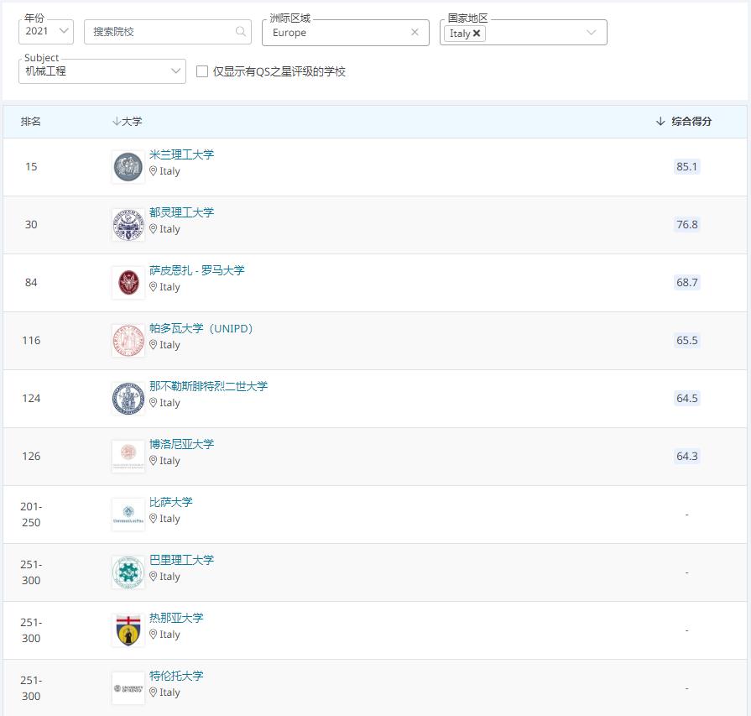The image size is (751, 716).
Task: Click location pin icon under 热那亚大学
Action: point(154,635)
